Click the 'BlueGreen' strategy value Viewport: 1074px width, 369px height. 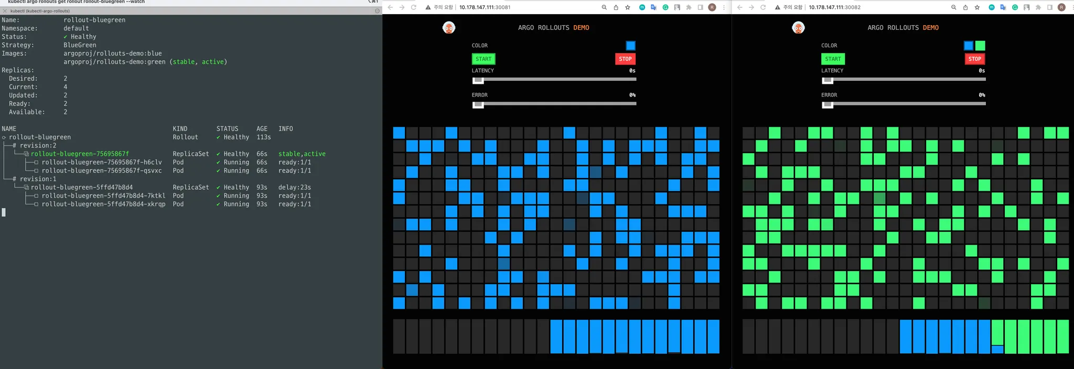click(80, 45)
